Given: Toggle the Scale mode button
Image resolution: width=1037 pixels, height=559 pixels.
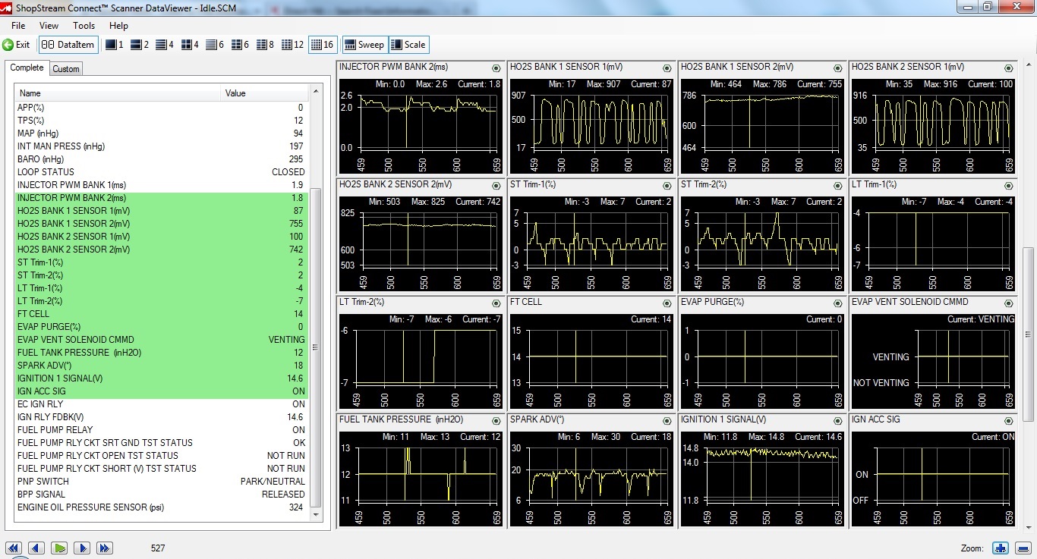Looking at the screenshot, I should 408,45.
